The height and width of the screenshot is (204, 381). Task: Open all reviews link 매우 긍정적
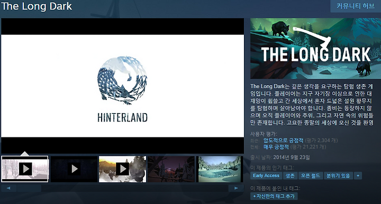coord(276,147)
